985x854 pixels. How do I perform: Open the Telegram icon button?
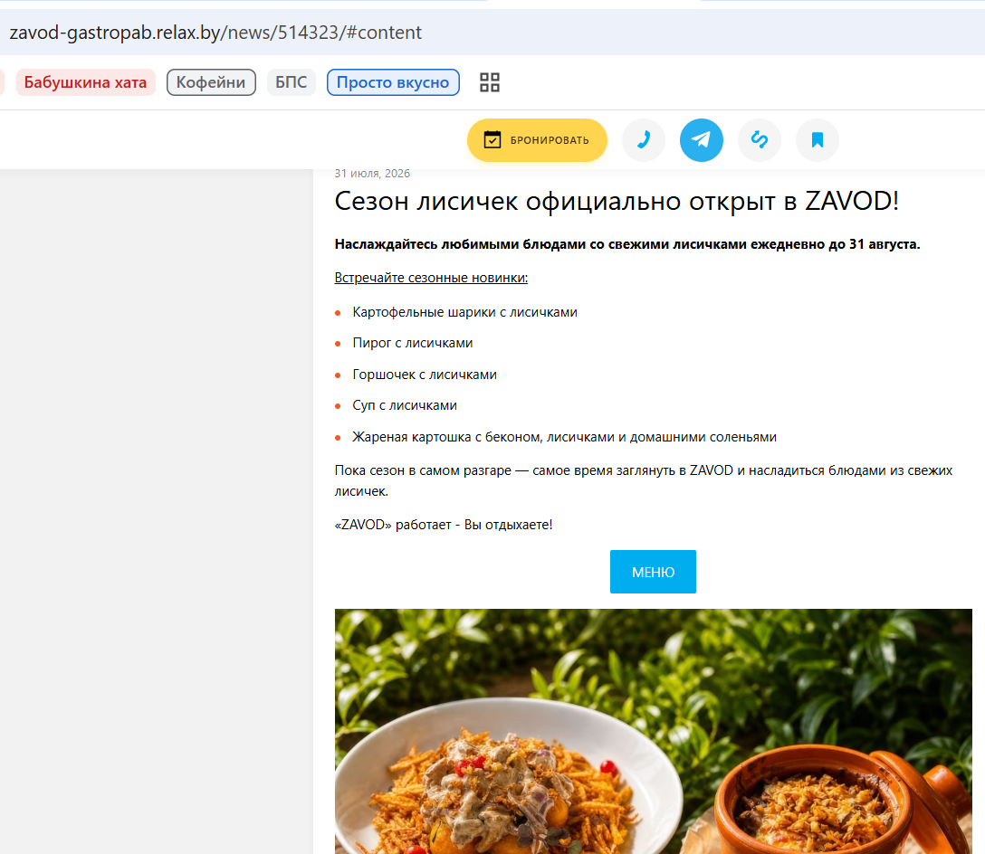point(701,140)
